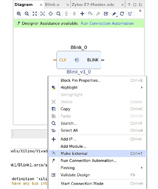
Task: Choose Add Module... from the menu
Action: pyautogui.click(x=73, y=146)
